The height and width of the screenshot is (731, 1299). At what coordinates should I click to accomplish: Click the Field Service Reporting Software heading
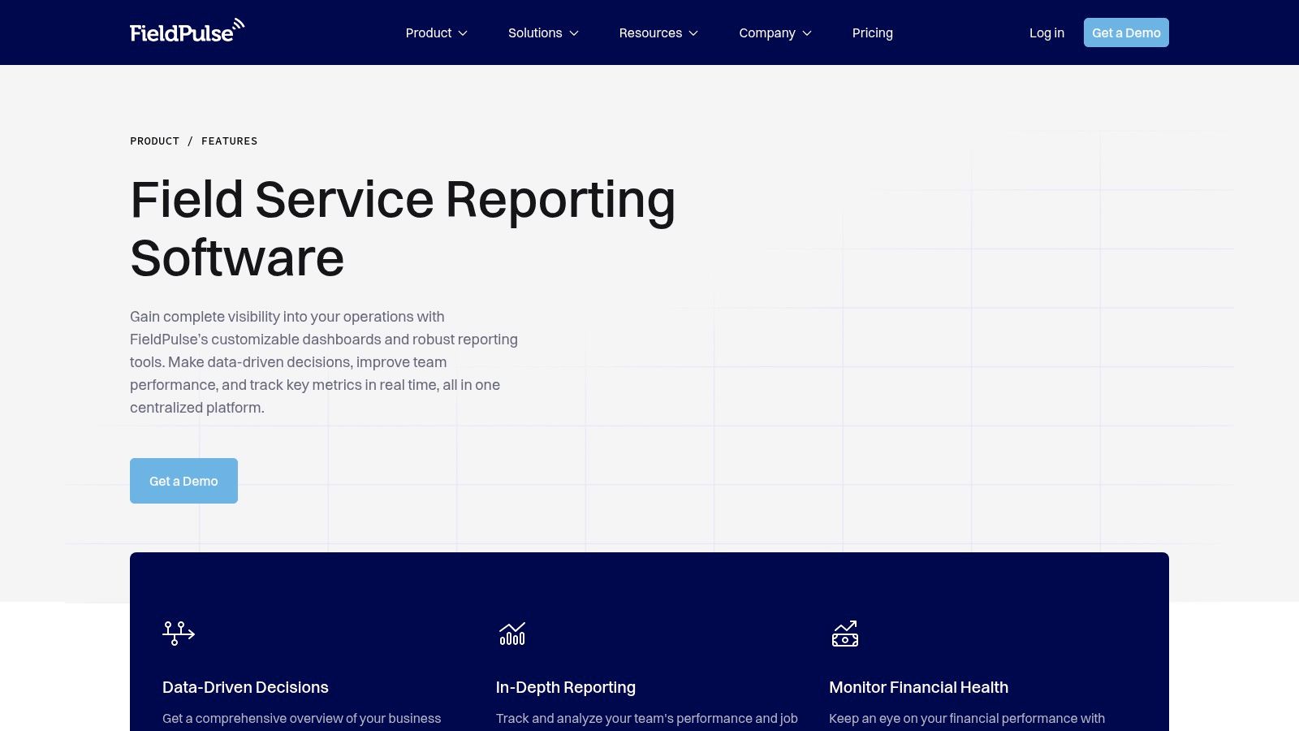click(403, 228)
